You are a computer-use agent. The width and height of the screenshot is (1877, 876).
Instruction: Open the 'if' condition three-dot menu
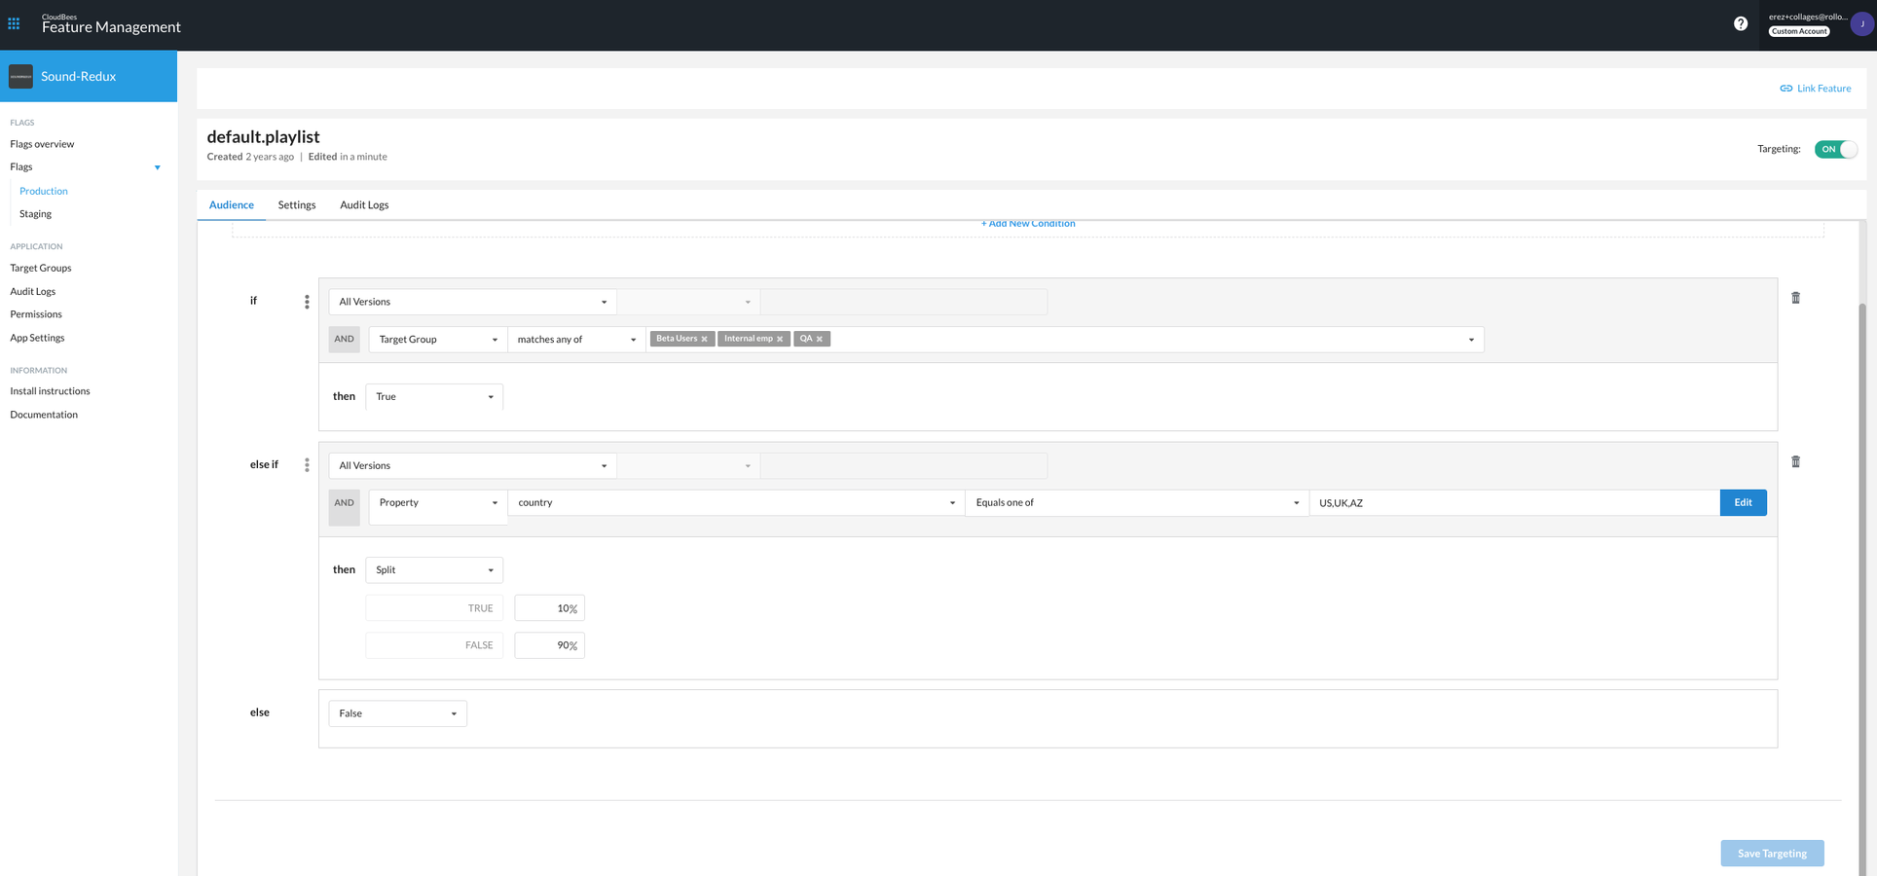(x=307, y=302)
